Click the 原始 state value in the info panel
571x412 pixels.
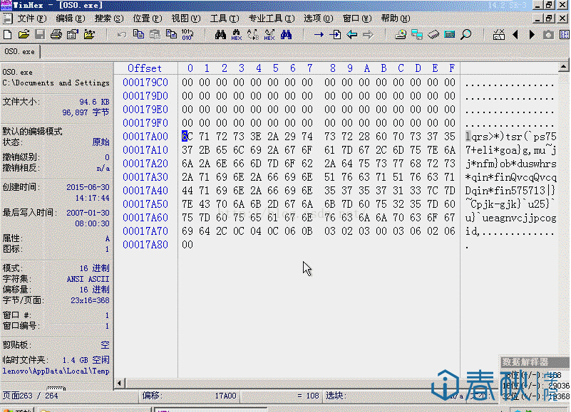tap(101, 142)
